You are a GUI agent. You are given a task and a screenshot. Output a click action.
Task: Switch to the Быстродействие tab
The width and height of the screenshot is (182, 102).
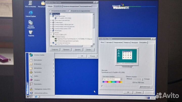click(x=86, y=6)
